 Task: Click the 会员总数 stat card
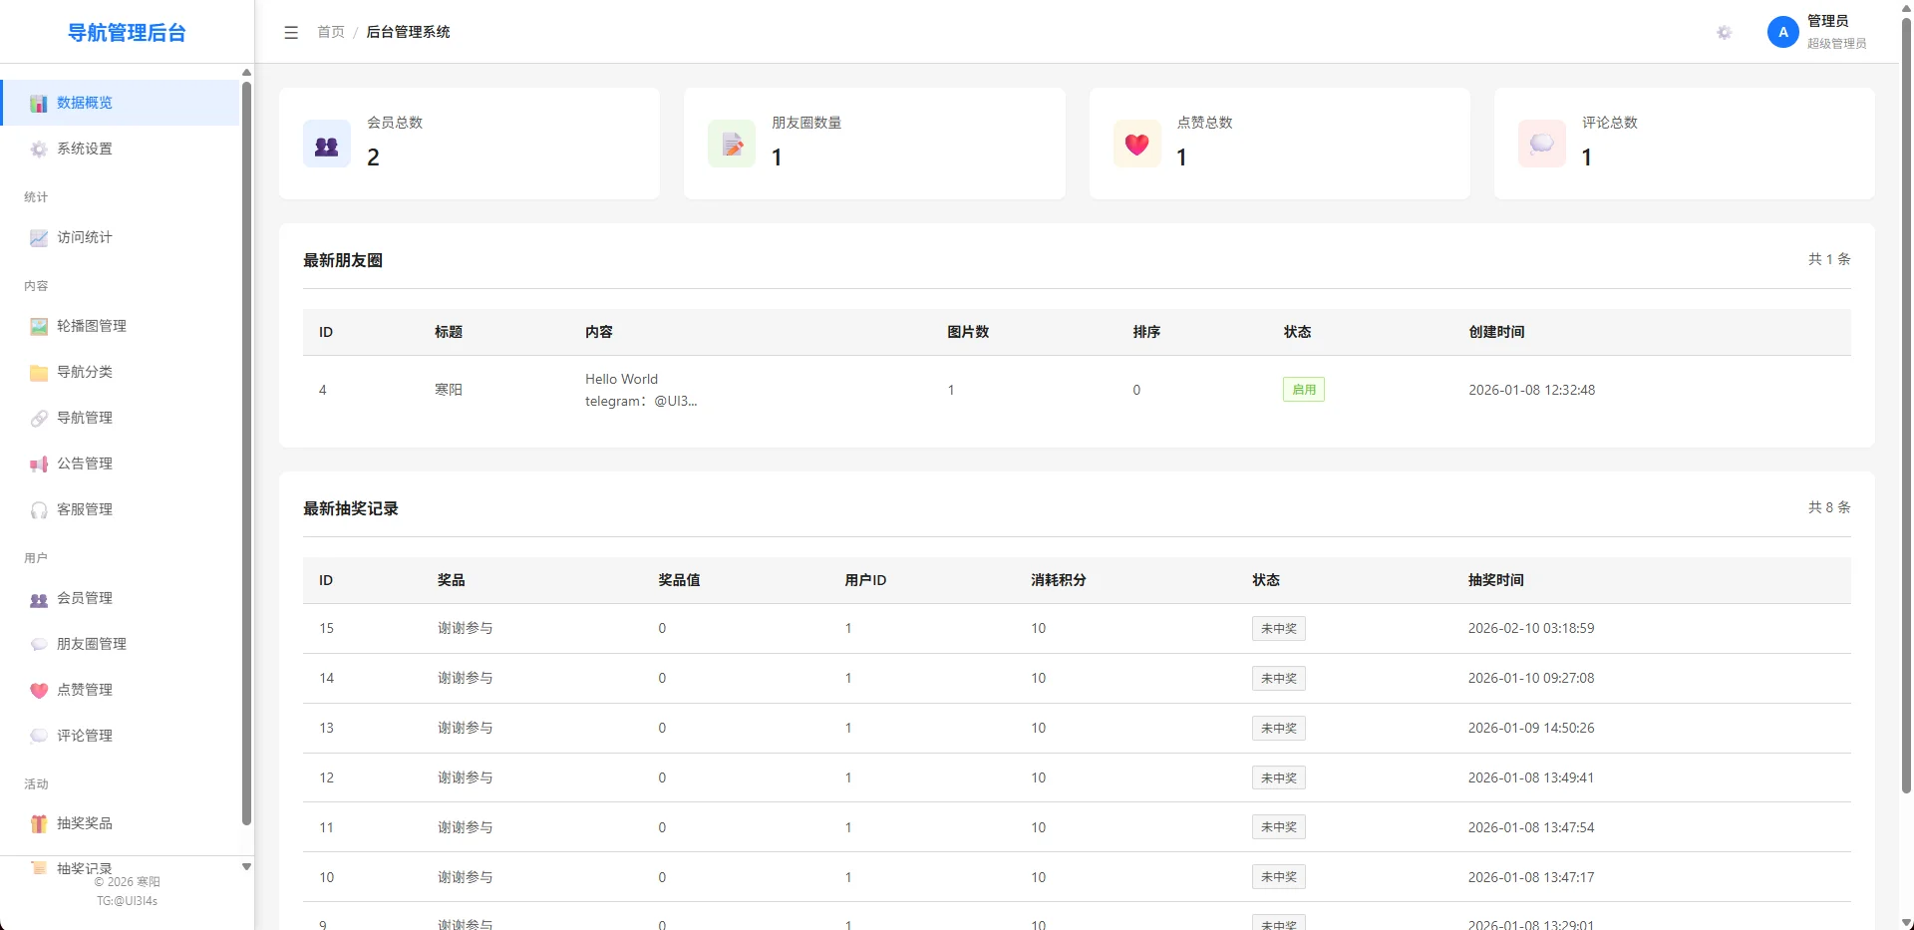469,144
